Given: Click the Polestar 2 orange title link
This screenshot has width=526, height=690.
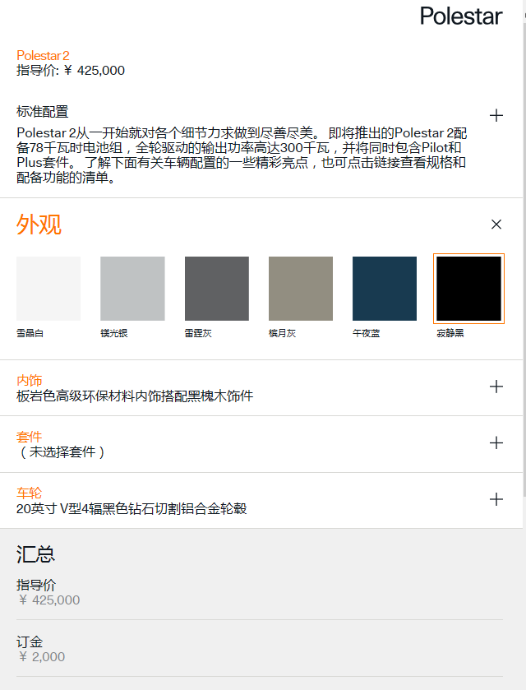Looking at the screenshot, I should click(x=43, y=55).
